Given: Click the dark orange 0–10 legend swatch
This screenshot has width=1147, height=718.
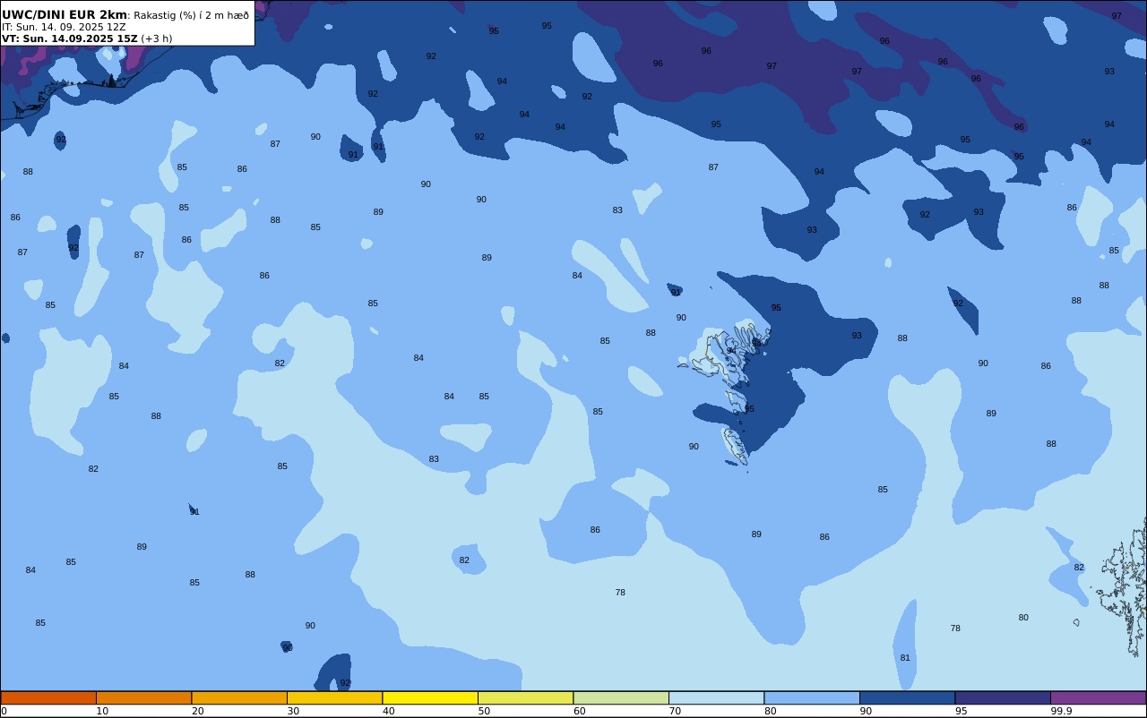Looking at the screenshot, I should coord(48,697).
